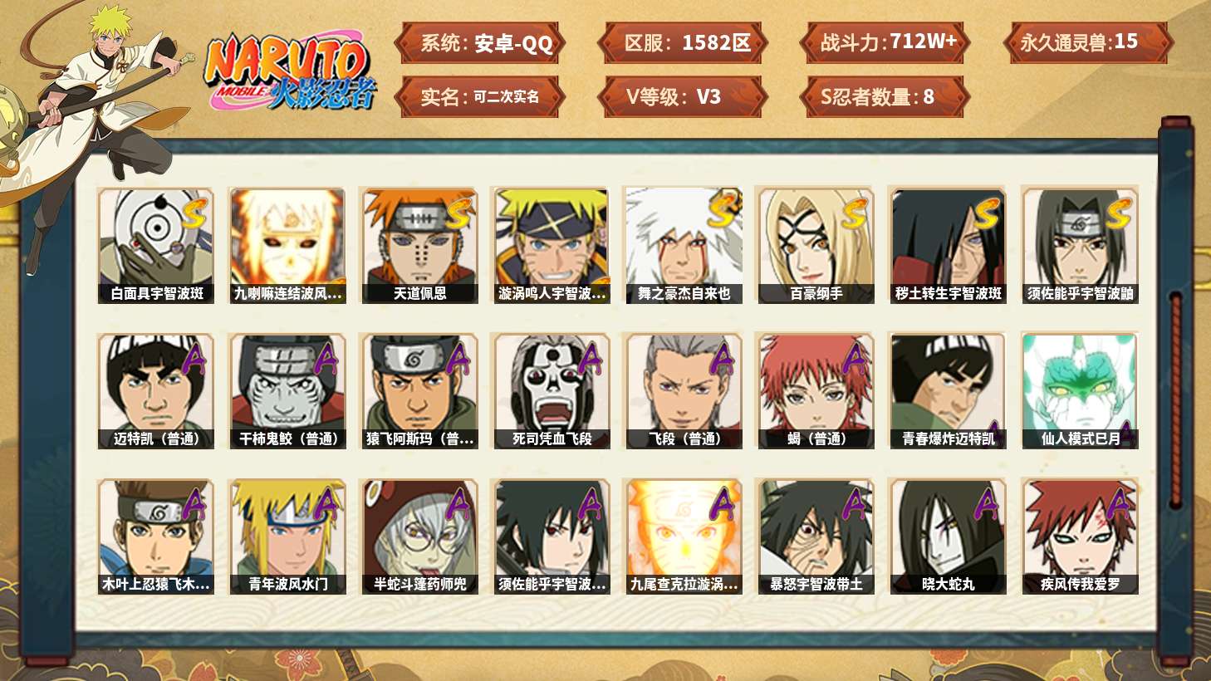1211x681 pixels.
Task: Pick the 迈特凯（普通）ninja card
Action: coord(155,391)
